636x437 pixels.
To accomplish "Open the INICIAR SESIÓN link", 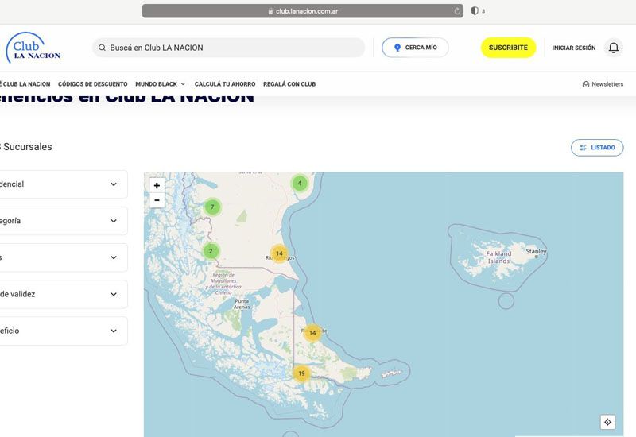I will (573, 48).
